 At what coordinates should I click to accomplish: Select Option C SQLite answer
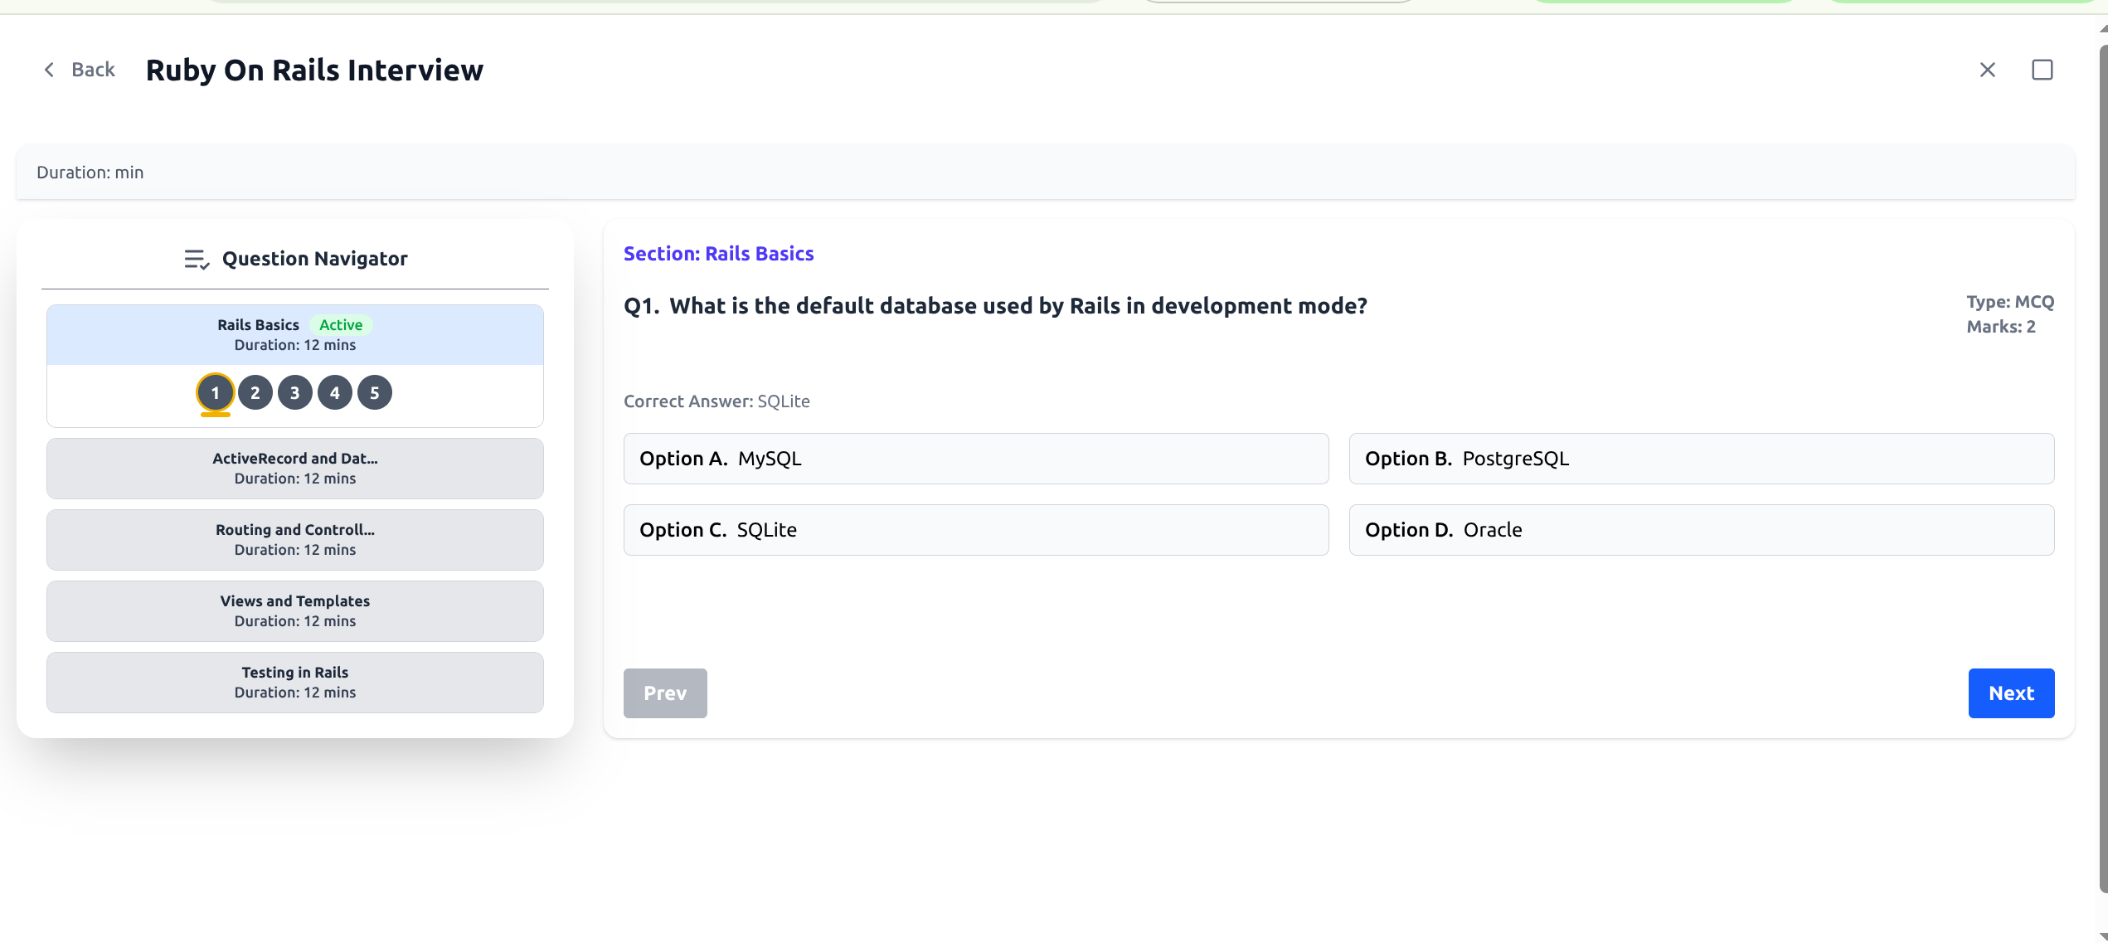[x=976, y=529]
